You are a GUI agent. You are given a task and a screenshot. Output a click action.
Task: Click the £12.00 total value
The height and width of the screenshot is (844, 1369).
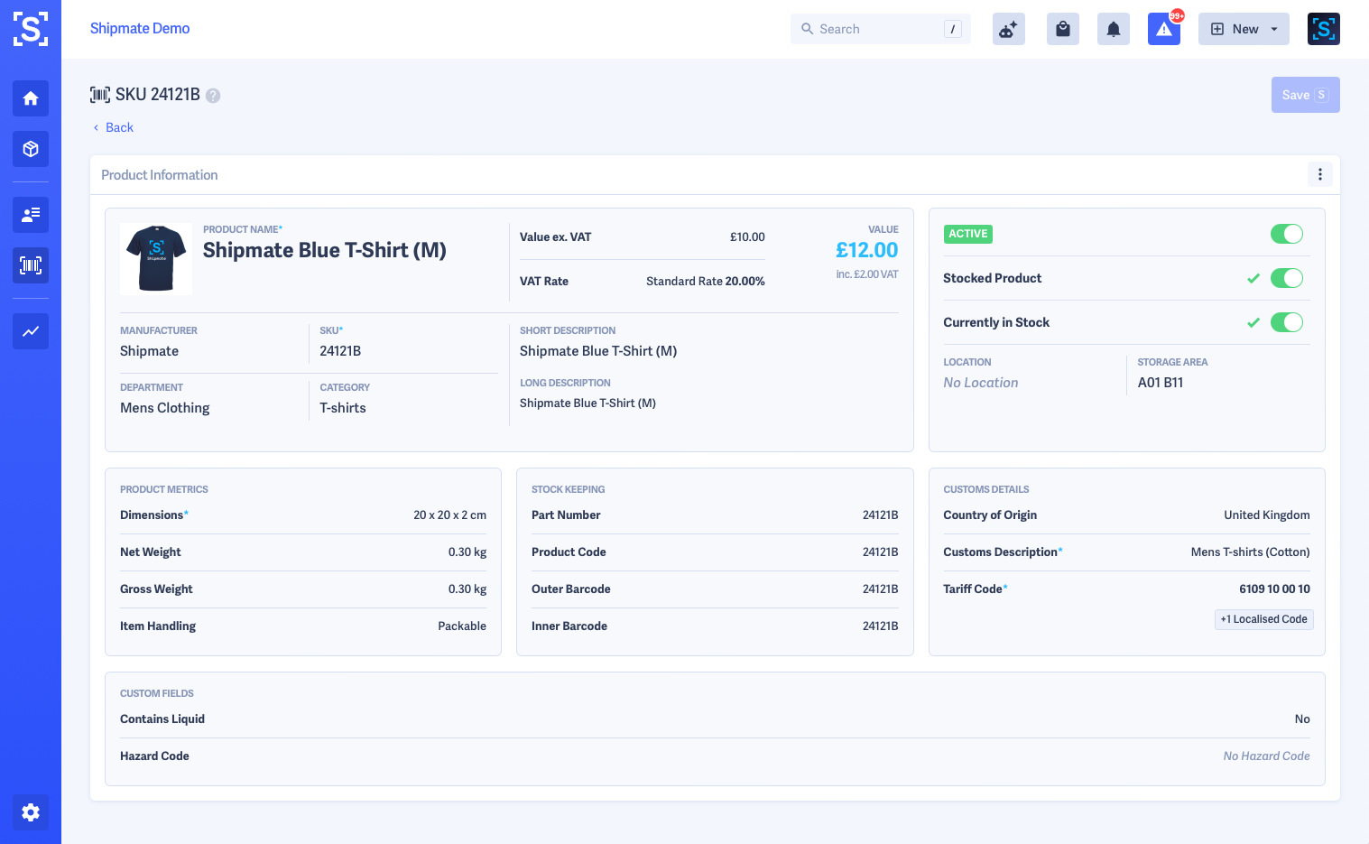pos(866,250)
